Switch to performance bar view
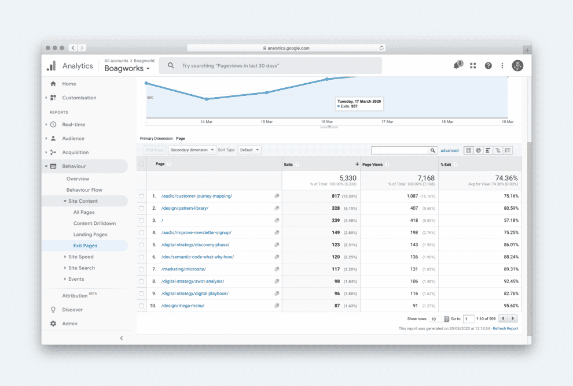573x386 pixels. [488, 150]
